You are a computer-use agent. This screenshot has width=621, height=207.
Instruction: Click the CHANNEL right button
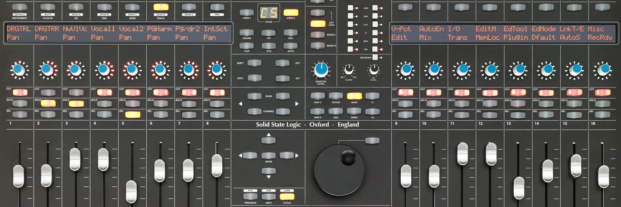pyautogui.click(x=283, y=112)
